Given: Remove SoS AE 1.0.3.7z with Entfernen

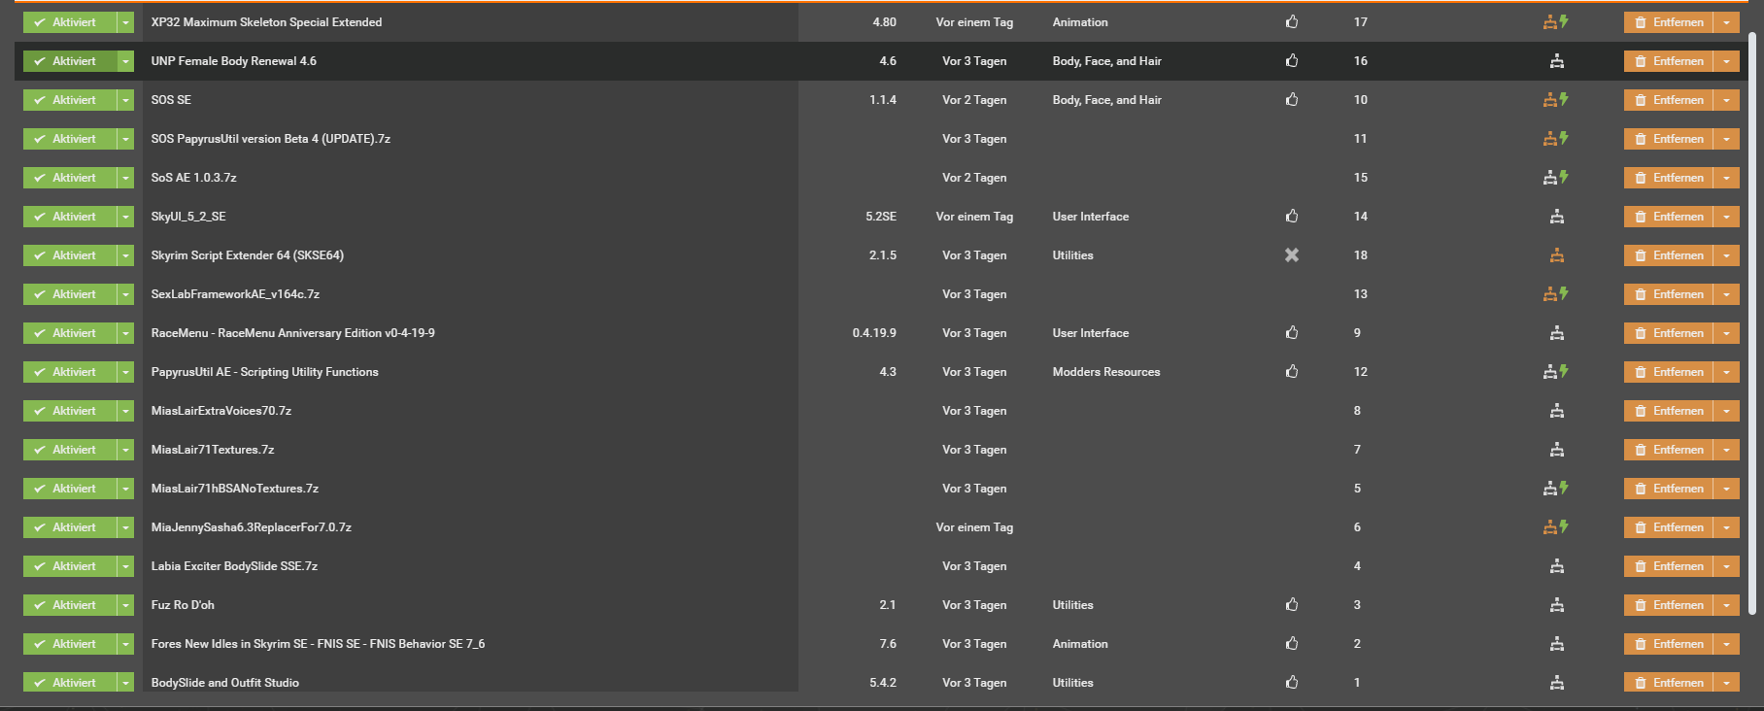Looking at the screenshot, I should pos(1668,178).
